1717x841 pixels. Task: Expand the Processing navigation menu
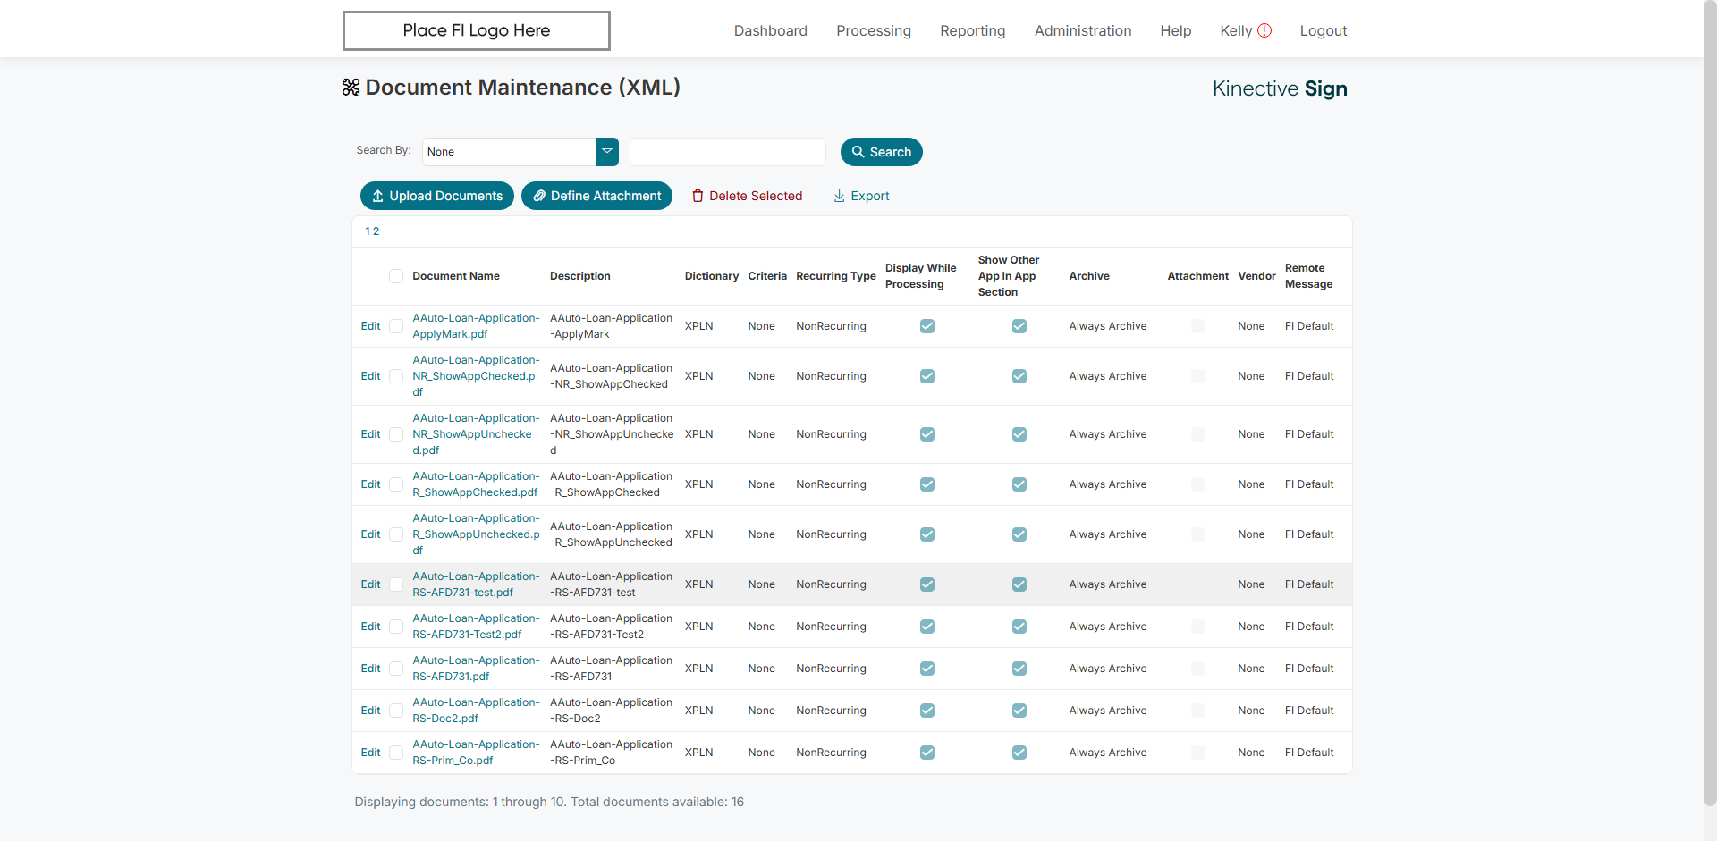pos(873,30)
